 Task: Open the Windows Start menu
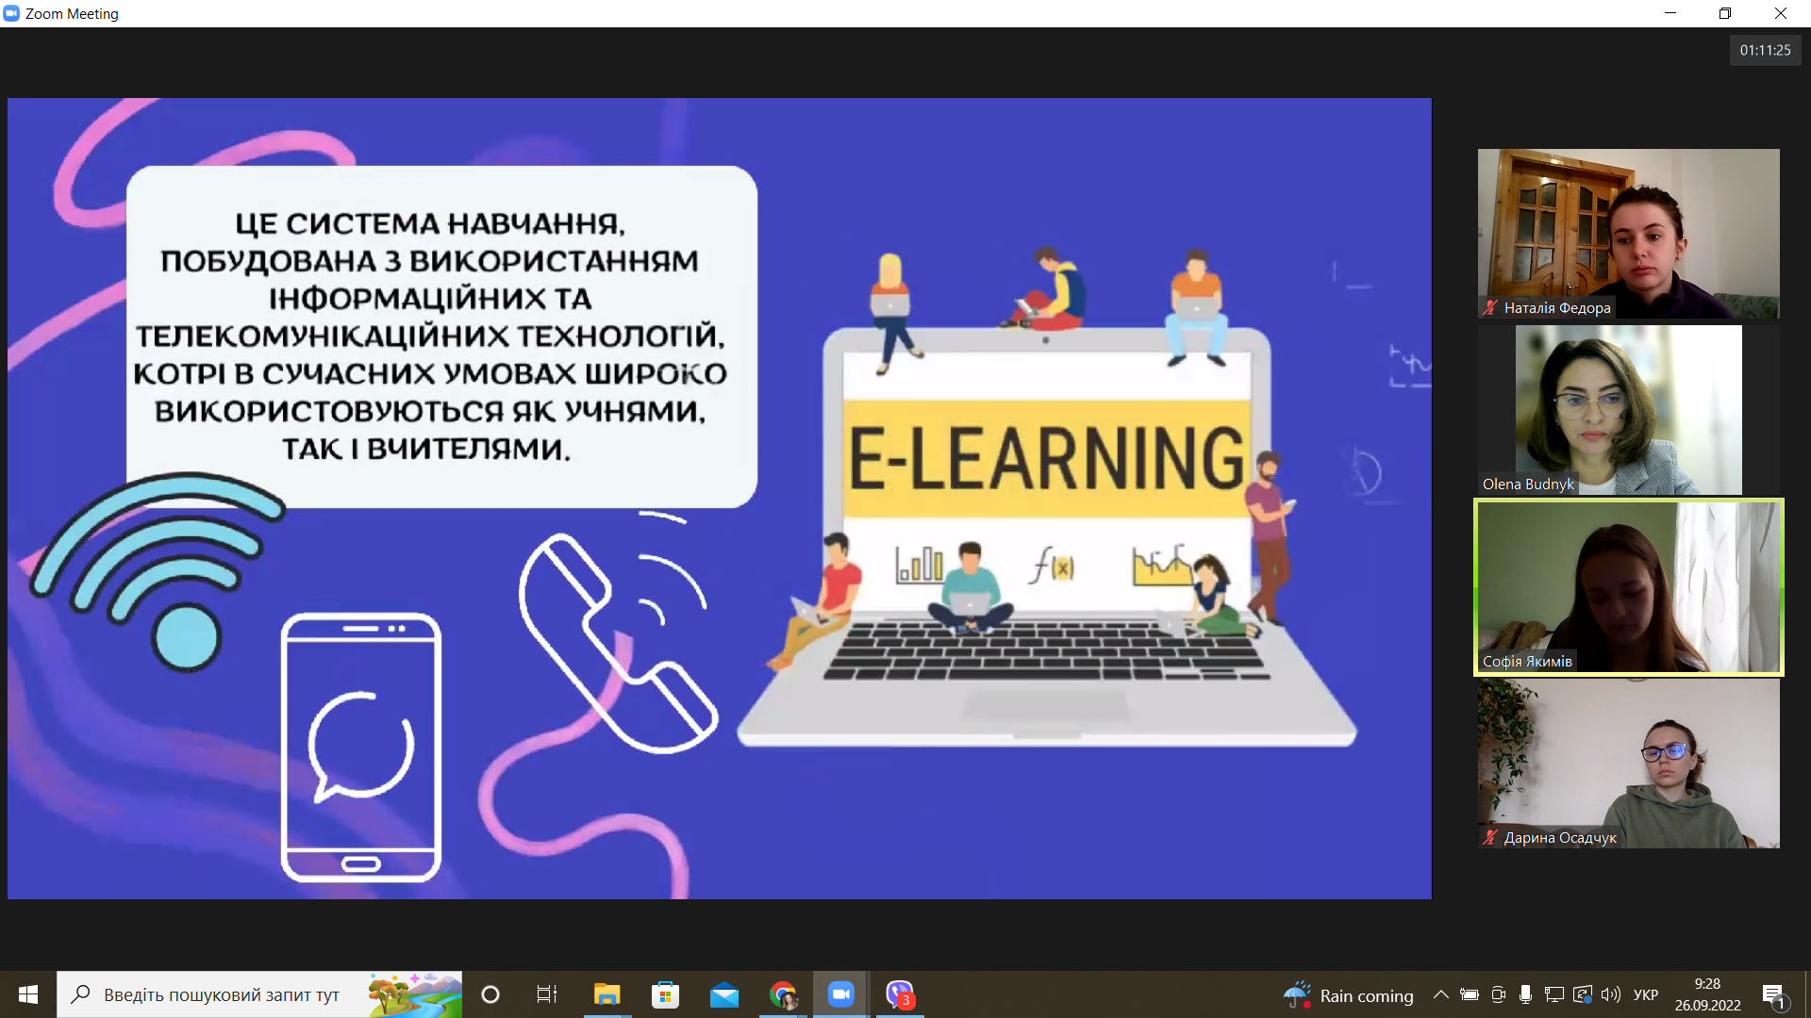click(28, 994)
